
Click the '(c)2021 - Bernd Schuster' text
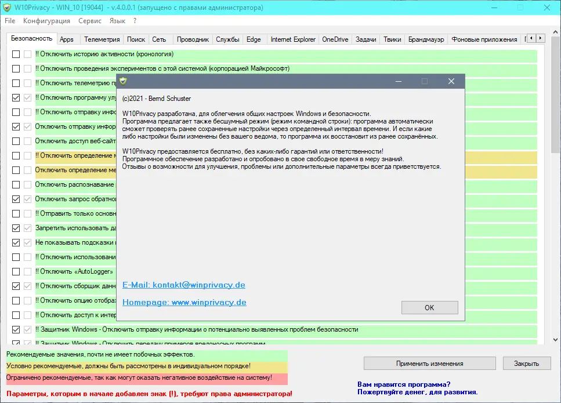(x=157, y=99)
